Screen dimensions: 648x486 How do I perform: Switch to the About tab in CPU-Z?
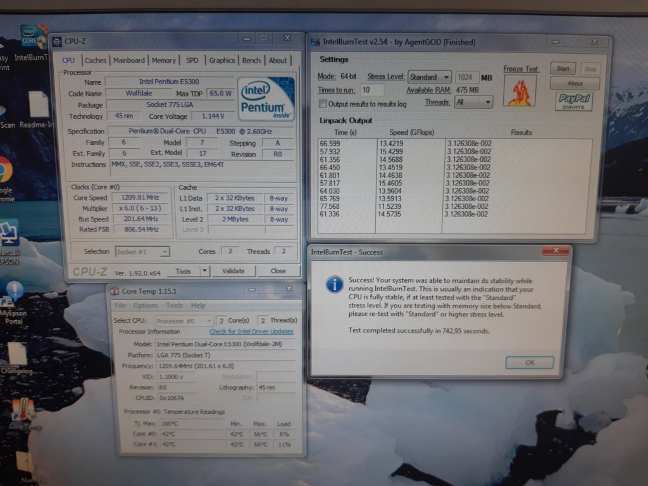pos(278,60)
